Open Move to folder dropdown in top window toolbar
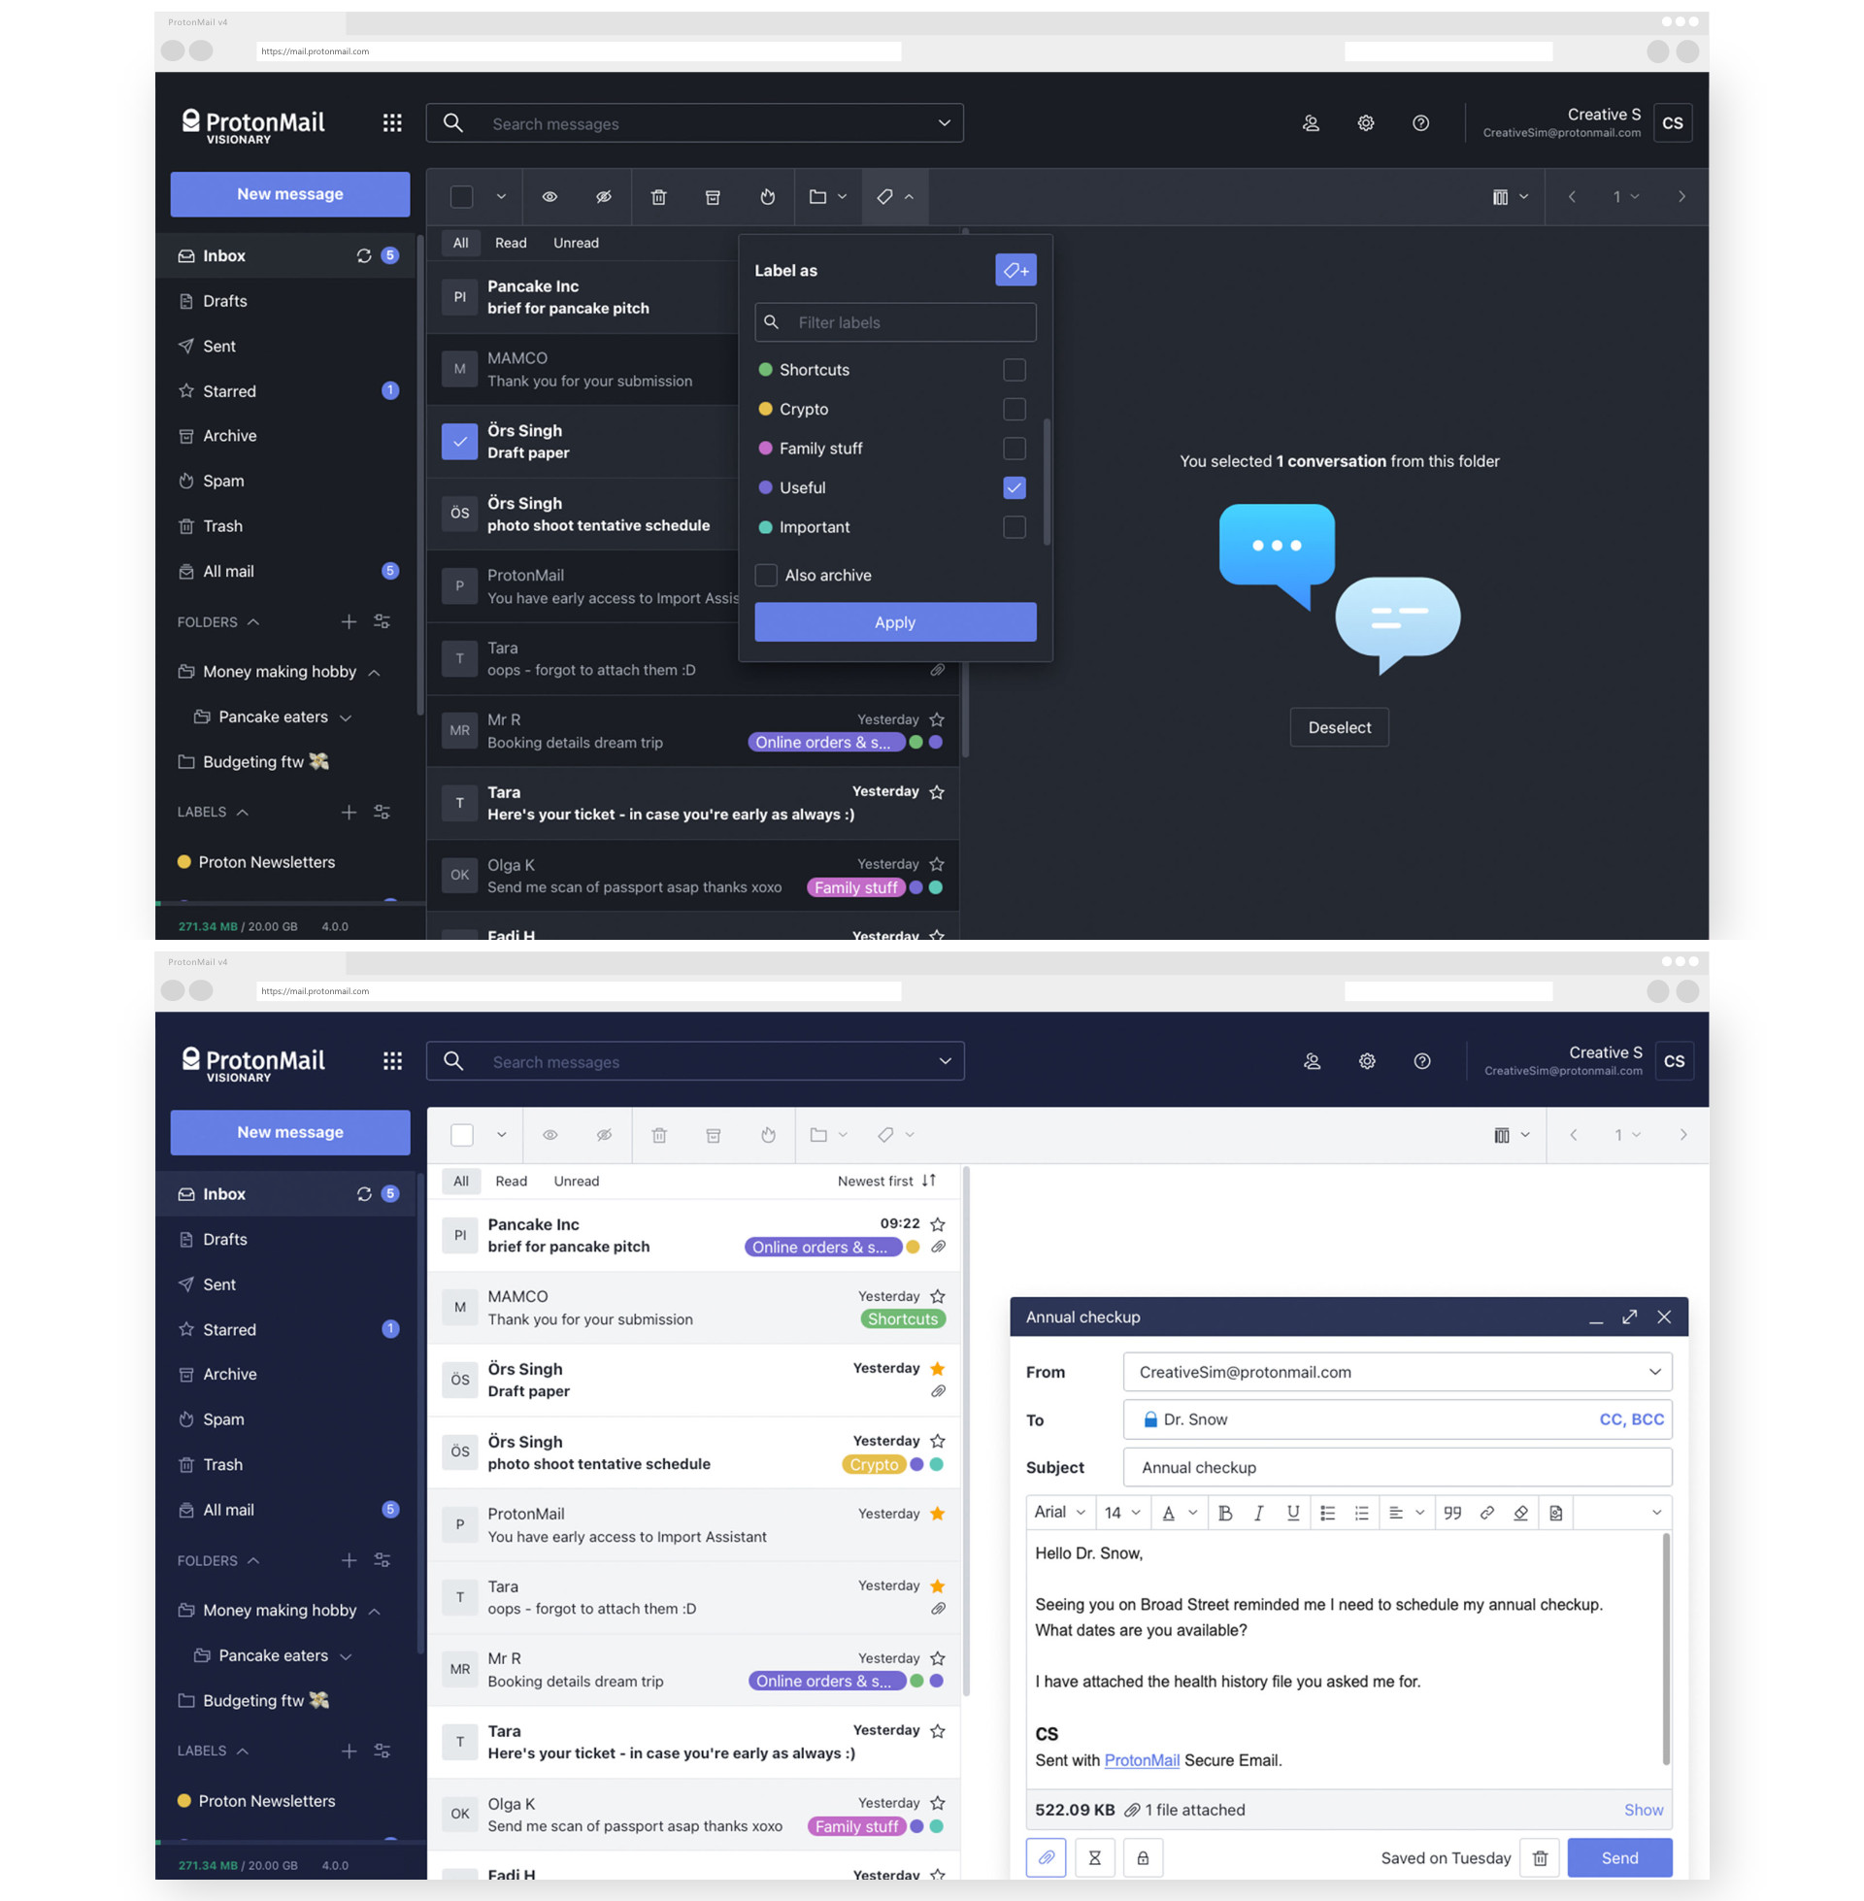This screenshot has height=1901, width=1864. click(828, 197)
